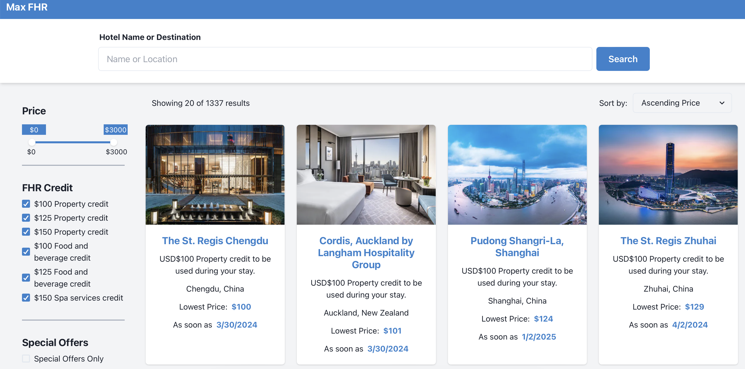Click the Max FHR site title
The image size is (745, 369).
click(x=27, y=7)
